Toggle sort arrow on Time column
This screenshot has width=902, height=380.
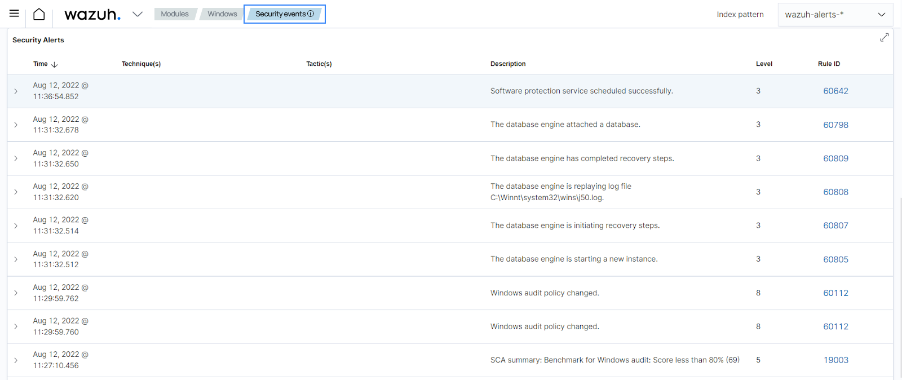click(x=55, y=64)
